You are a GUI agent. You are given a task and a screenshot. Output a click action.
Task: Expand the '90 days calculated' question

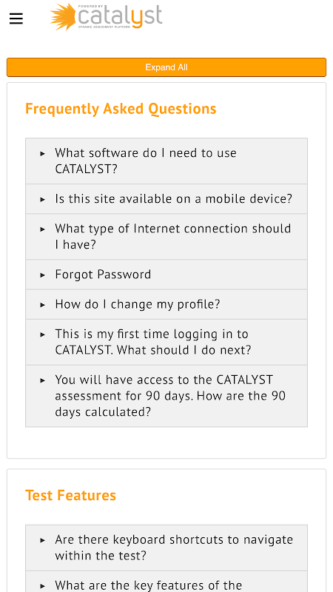click(x=166, y=396)
